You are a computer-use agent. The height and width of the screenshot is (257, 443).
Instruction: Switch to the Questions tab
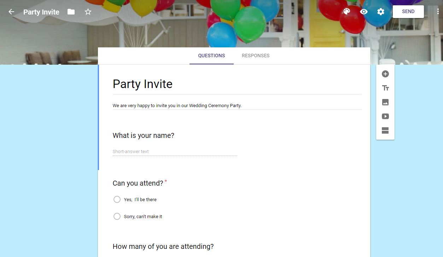[211, 56]
